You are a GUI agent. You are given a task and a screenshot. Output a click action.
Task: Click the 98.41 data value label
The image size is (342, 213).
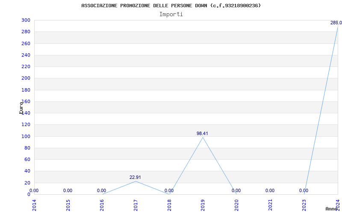coord(202,133)
